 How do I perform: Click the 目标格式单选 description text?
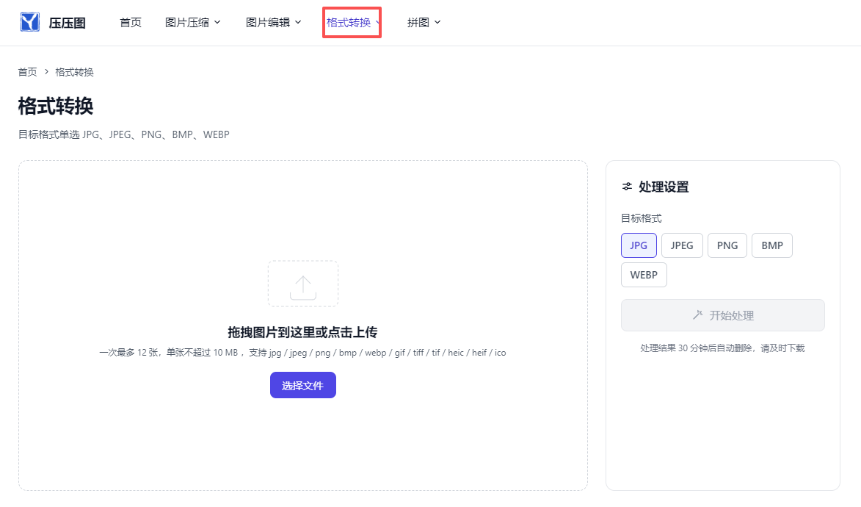click(x=124, y=134)
